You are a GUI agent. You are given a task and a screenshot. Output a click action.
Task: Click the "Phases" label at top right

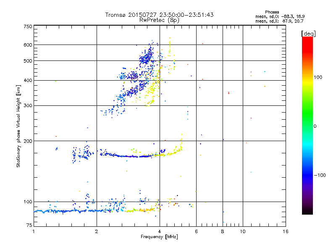tap(272, 12)
